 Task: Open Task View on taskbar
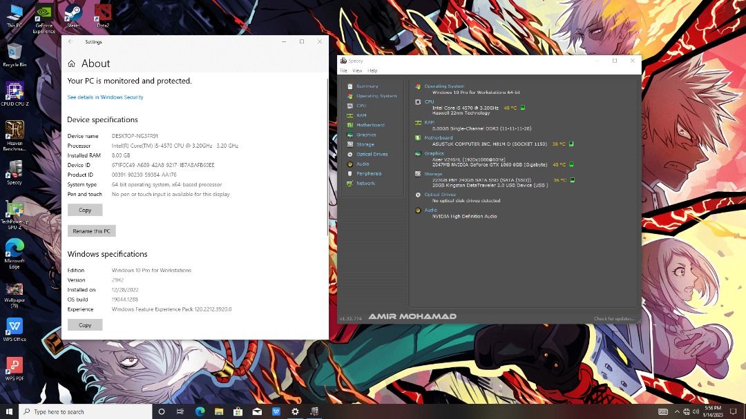coord(180,411)
